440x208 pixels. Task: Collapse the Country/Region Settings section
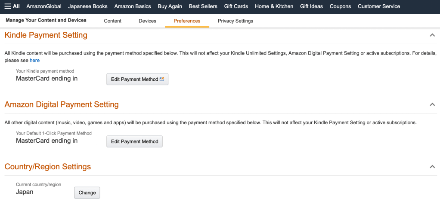coord(432,167)
